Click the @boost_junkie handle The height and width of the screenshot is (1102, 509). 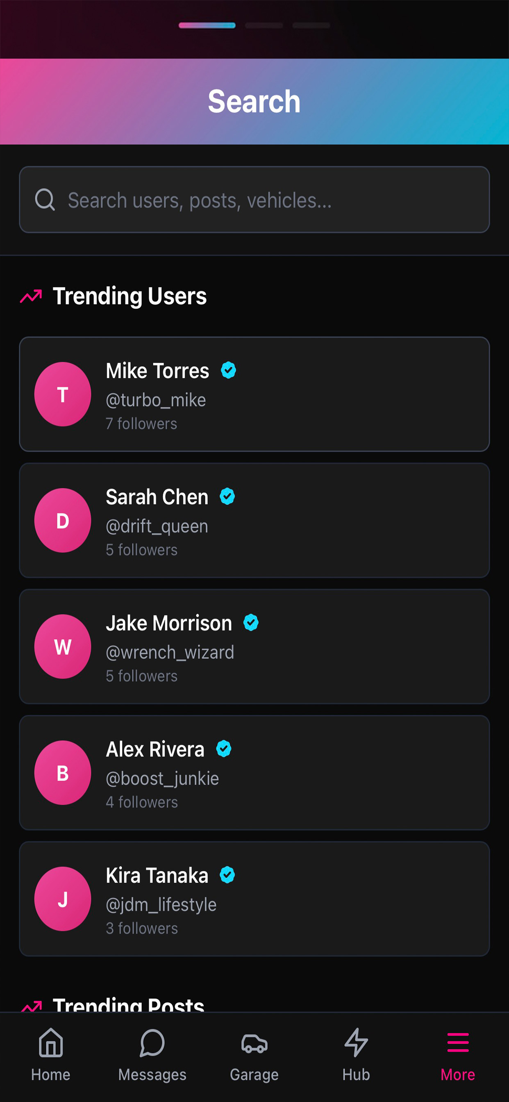[163, 779]
